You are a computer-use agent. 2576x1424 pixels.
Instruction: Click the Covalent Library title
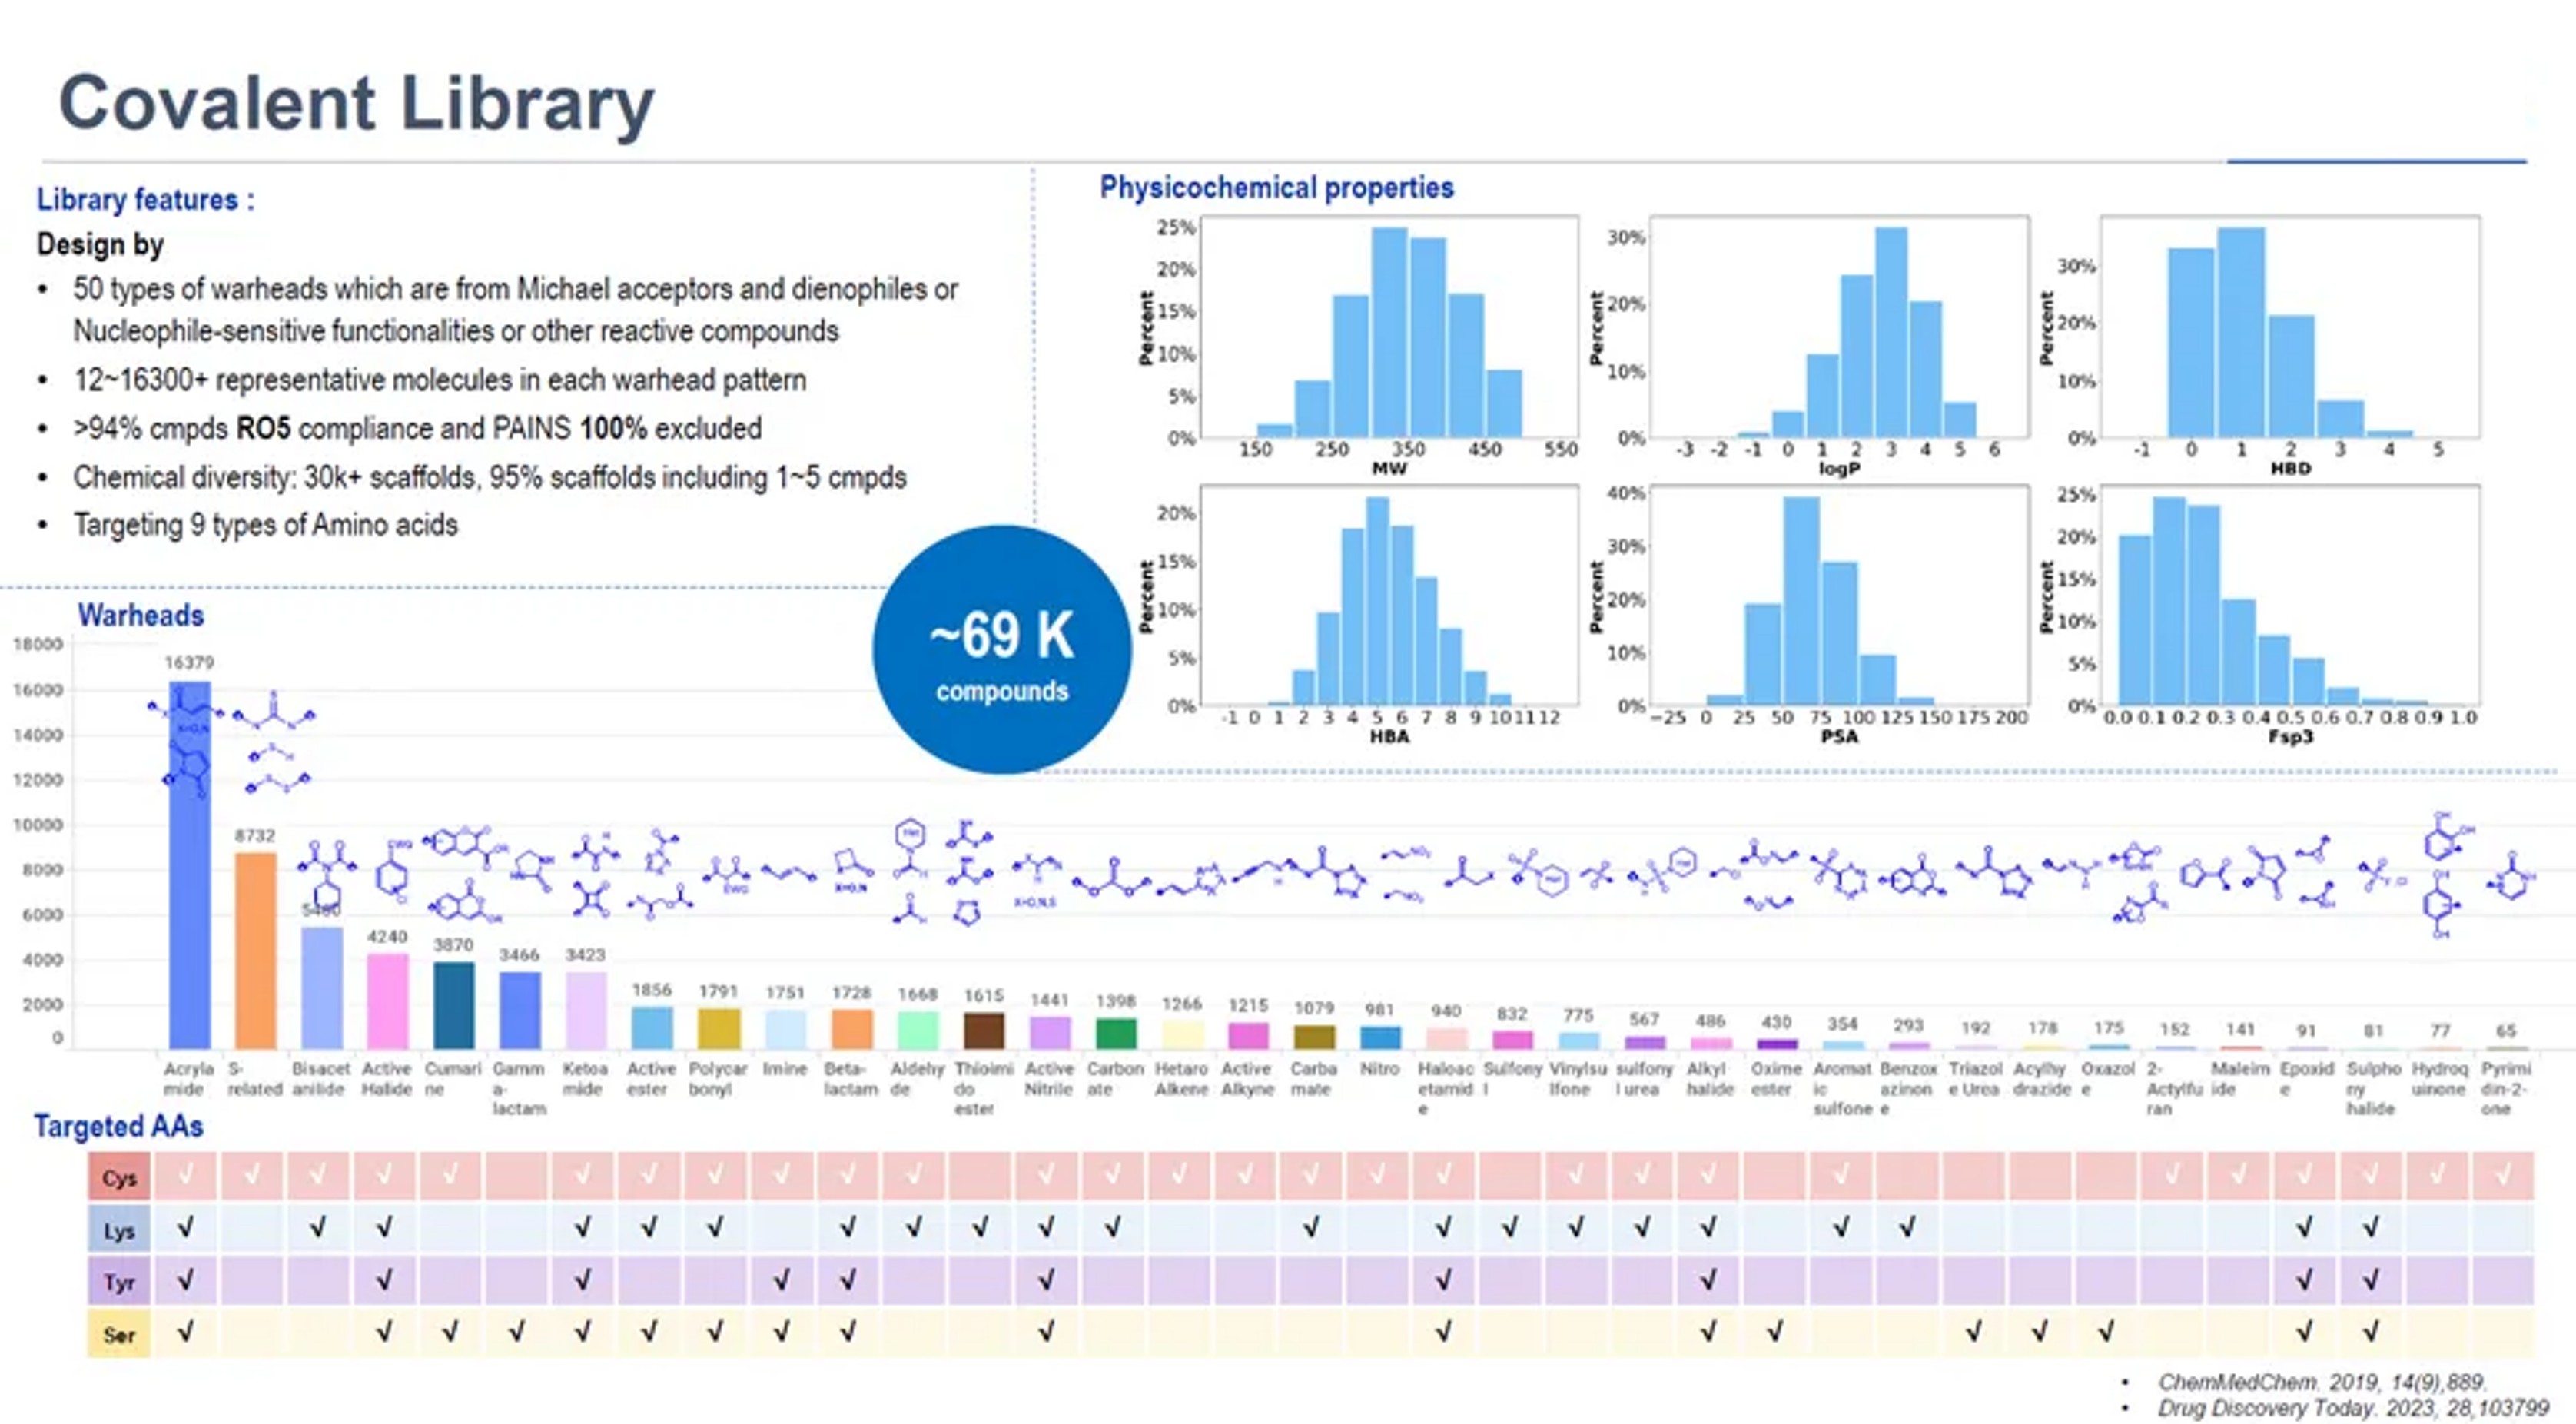pyautogui.click(x=356, y=104)
